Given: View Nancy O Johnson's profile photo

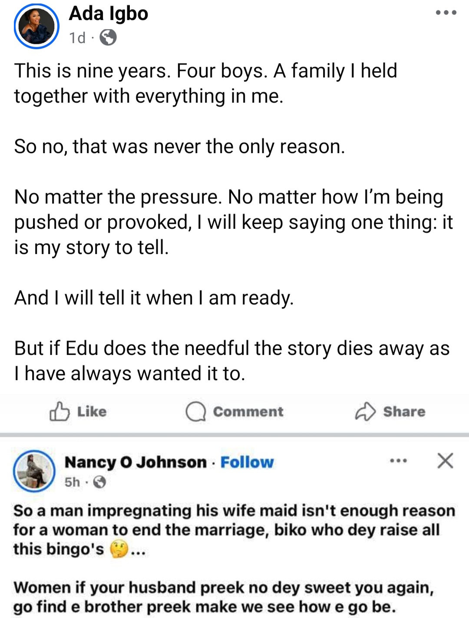Looking at the screenshot, I should click(34, 471).
